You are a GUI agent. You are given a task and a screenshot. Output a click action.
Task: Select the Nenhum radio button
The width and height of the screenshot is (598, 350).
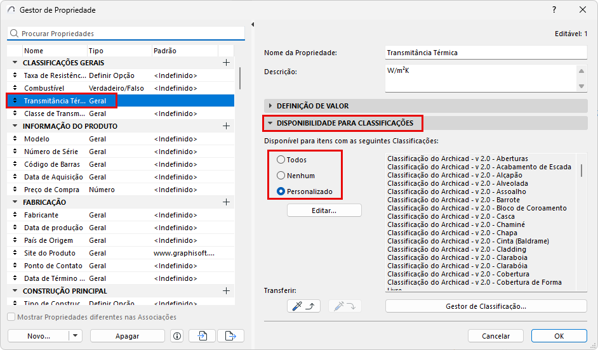coord(281,176)
